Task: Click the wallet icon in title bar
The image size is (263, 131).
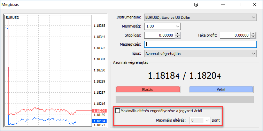Action: pos(196,5)
